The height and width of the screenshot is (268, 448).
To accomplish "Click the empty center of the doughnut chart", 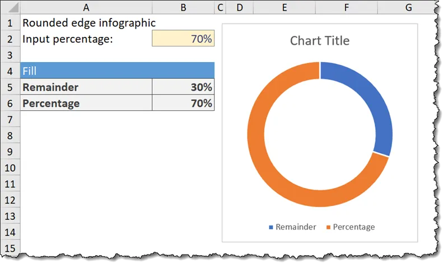I will point(319,134).
